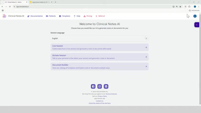Image resolution: width=201 pixels, height=113 pixels.
Task: Click the arrow on Dictate Session card
Action: click(x=146, y=57)
